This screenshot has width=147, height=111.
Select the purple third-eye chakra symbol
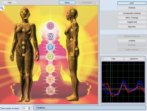click(x=50, y=37)
